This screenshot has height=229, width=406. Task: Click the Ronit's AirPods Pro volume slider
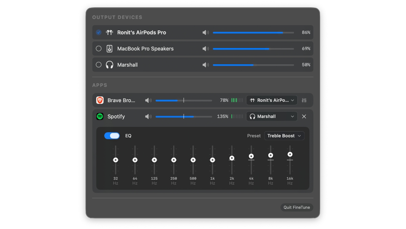pos(253,32)
